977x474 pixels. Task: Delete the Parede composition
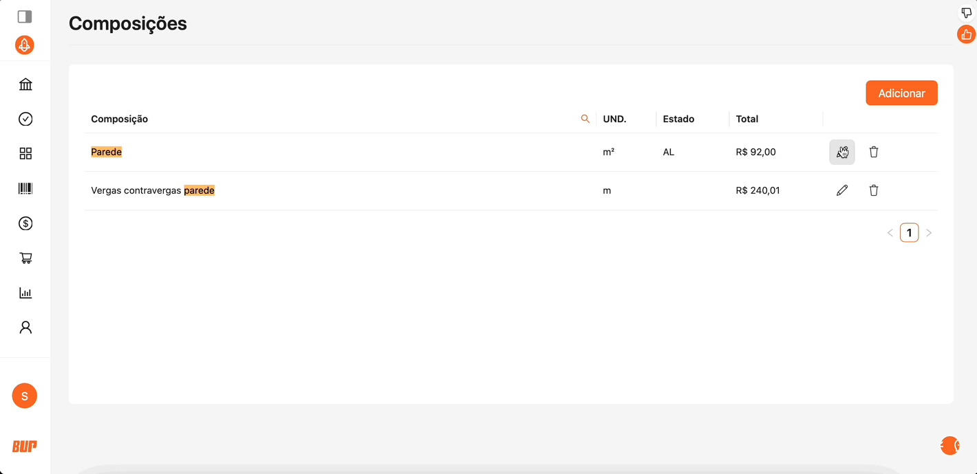click(x=874, y=152)
